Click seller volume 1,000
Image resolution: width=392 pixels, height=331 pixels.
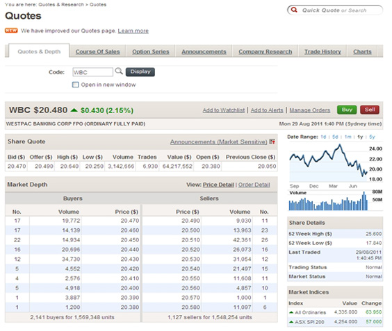coord(244,298)
